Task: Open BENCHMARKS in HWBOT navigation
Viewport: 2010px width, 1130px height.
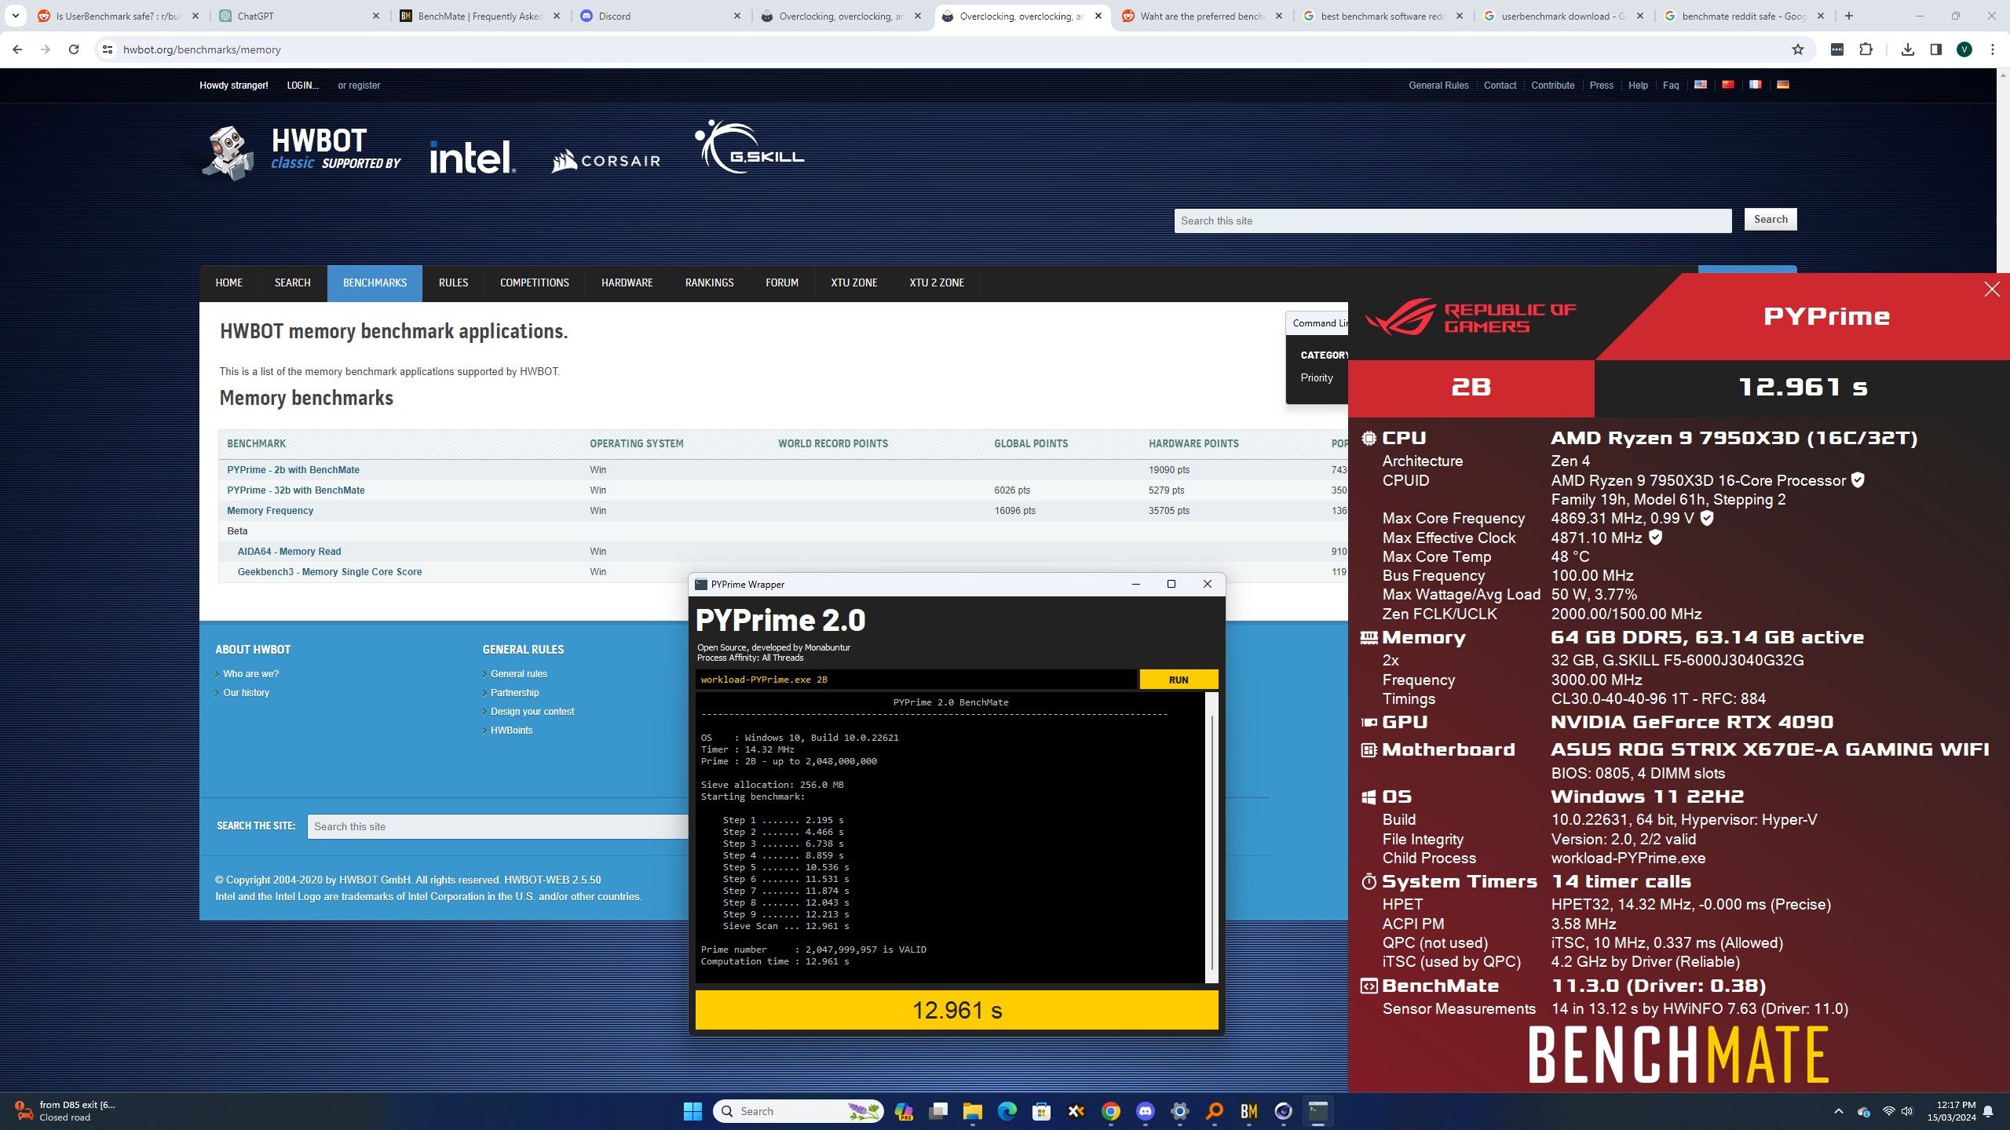Action: [x=375, y=282]
